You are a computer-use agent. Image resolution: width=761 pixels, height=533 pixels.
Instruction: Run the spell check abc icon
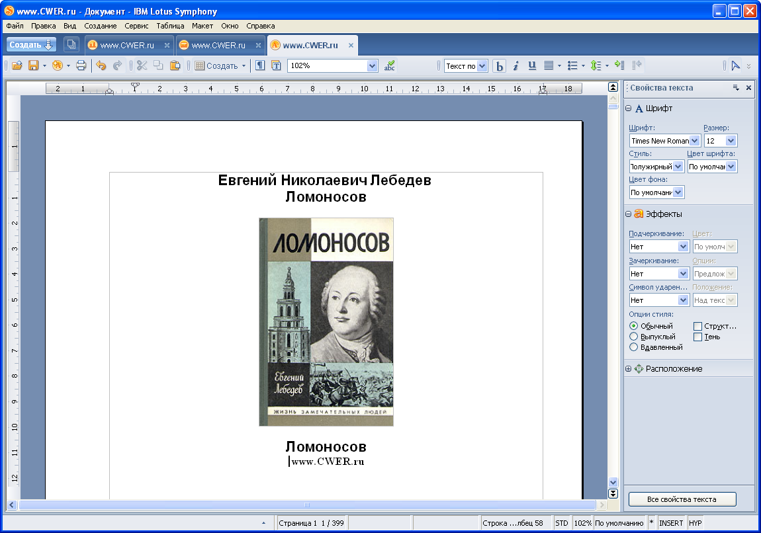[x=390, y=65]
